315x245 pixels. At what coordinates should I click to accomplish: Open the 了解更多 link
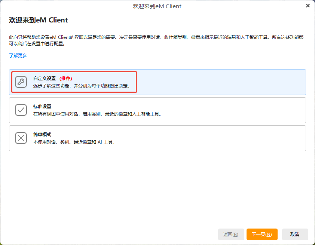pyautogui.click(x=18, y=56)
